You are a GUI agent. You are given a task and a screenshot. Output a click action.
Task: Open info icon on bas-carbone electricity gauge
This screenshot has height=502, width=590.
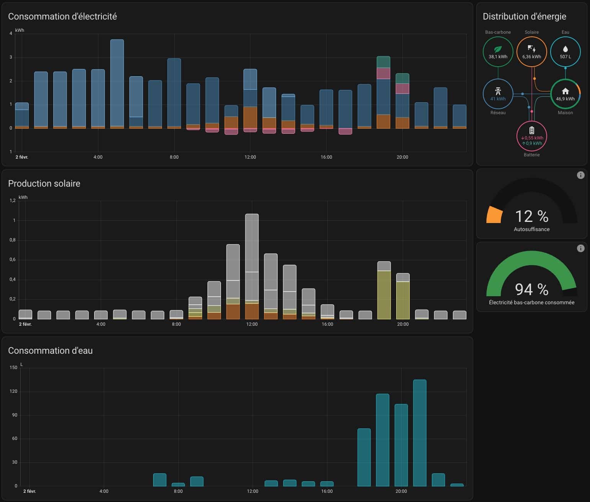580,248
